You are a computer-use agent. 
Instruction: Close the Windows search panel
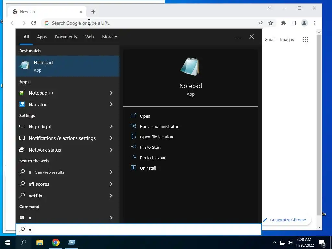click(252, 37)
